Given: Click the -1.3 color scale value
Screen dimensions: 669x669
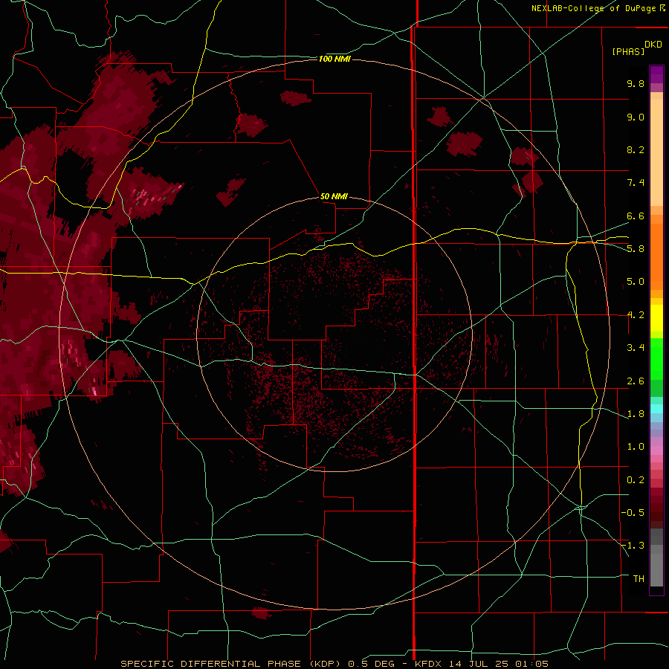Looking at the screenshot, I should point(633,546).
